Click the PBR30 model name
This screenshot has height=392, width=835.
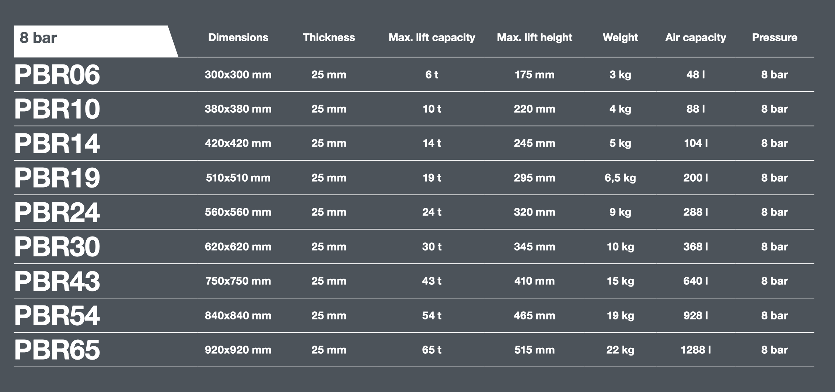(x=57, y=247)
